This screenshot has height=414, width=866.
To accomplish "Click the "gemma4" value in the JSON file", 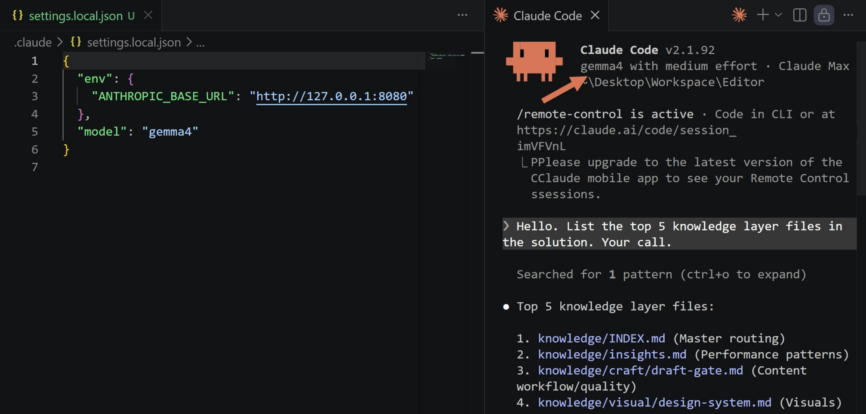I will (x=170, y=132).
